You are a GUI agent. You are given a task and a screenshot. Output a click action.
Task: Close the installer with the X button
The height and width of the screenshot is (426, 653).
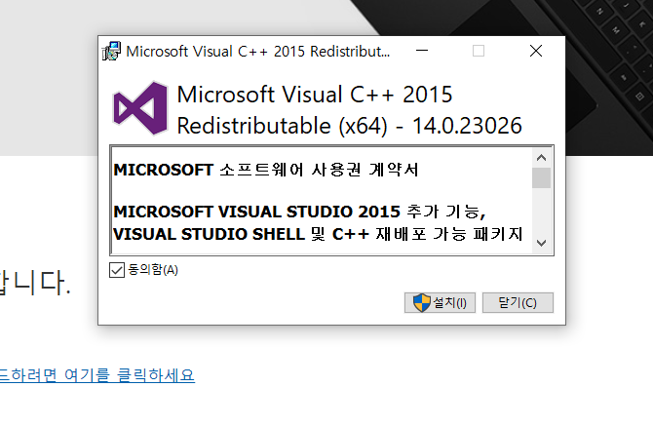[x=536, y=51]
